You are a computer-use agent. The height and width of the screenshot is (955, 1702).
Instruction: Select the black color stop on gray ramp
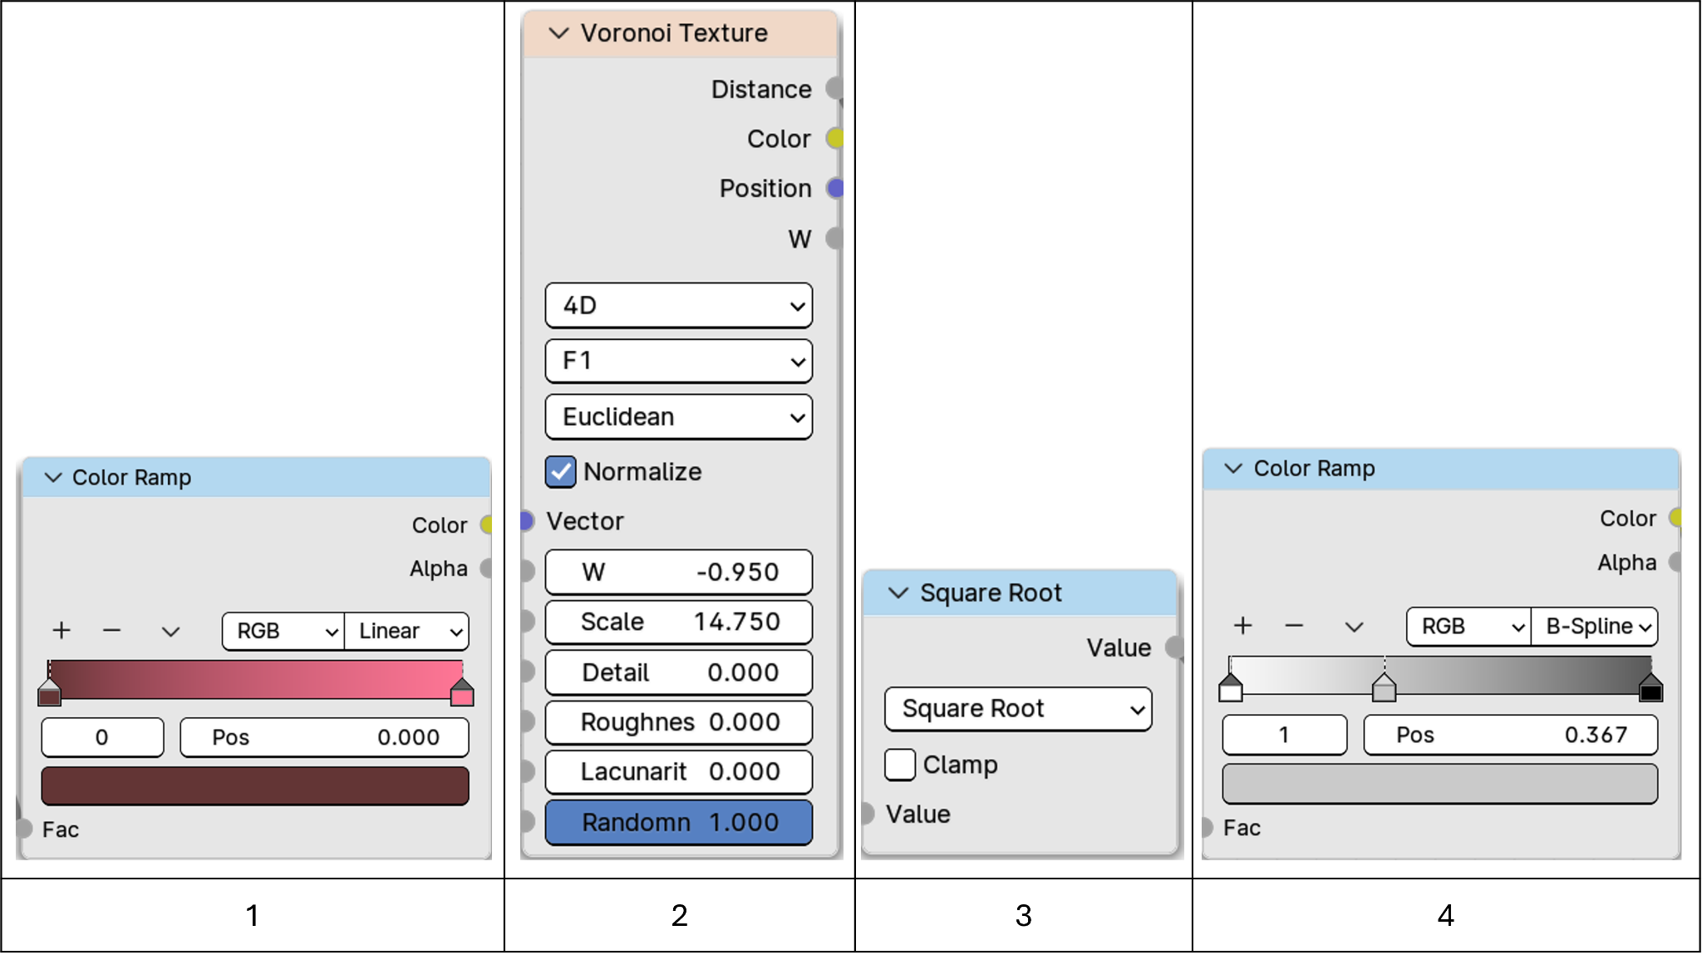pos(1650,689)
